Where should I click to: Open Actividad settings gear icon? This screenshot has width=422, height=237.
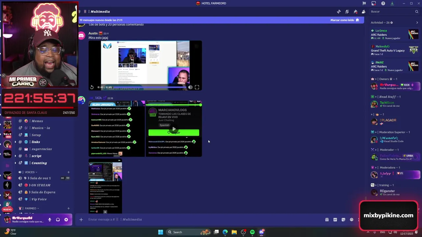[391, 23]
